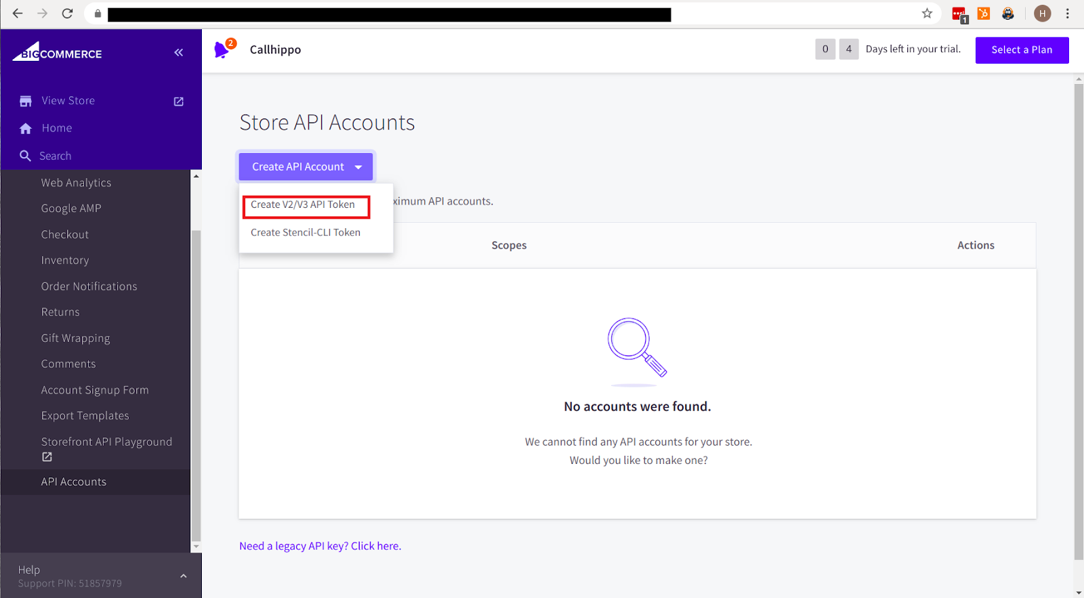Click the Home house icon

tap(26, 129)
